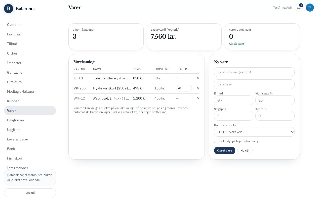Open the Leverandører page
This screenshot has height=201, width=322.
pos(30,139)
